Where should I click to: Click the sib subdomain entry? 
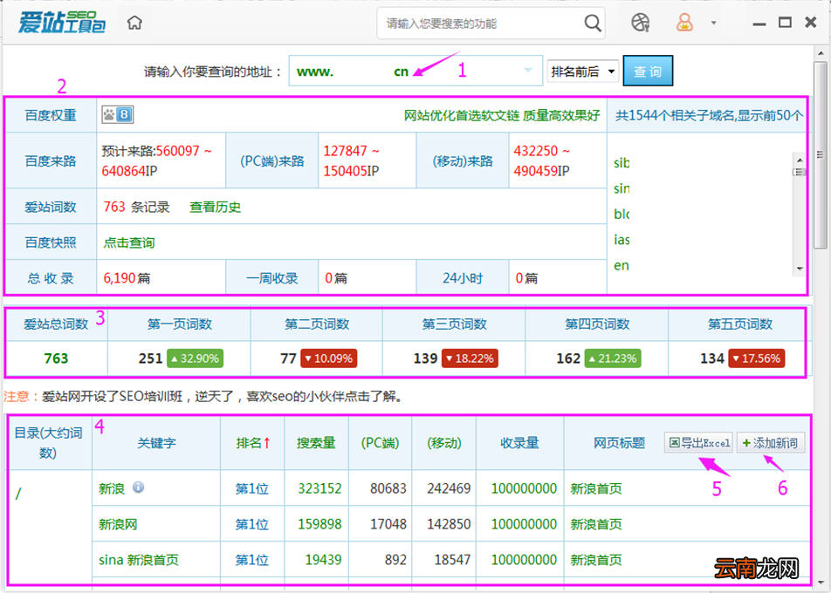[622, 163]
